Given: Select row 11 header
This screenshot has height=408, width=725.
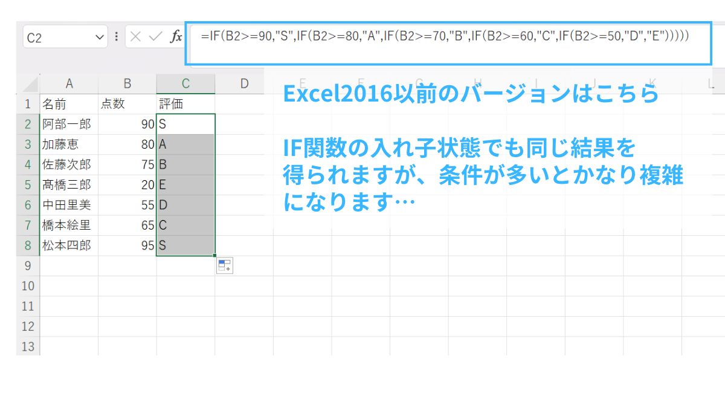Looking at the screenshot, I should [28, 306].
